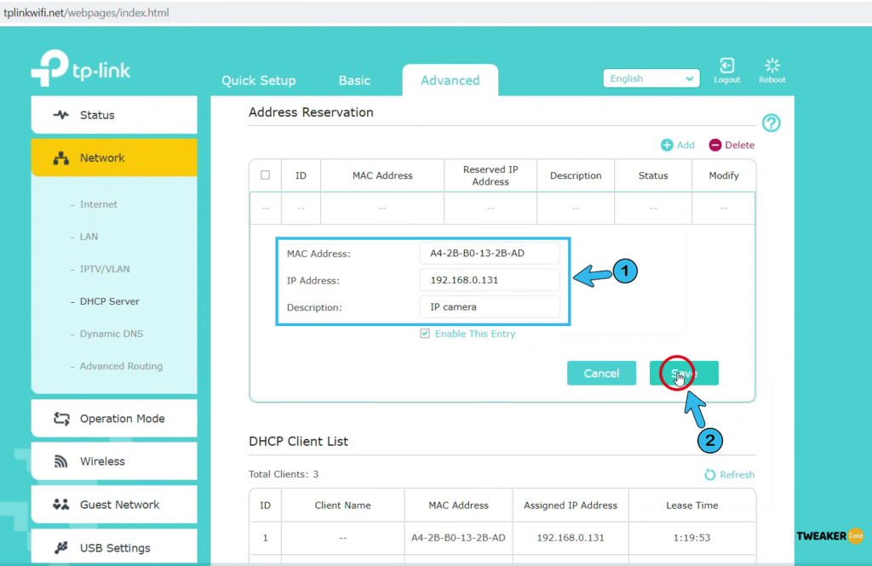Go to Internet under Network
This screenshot has height=566, width=872.
point(99,204)
